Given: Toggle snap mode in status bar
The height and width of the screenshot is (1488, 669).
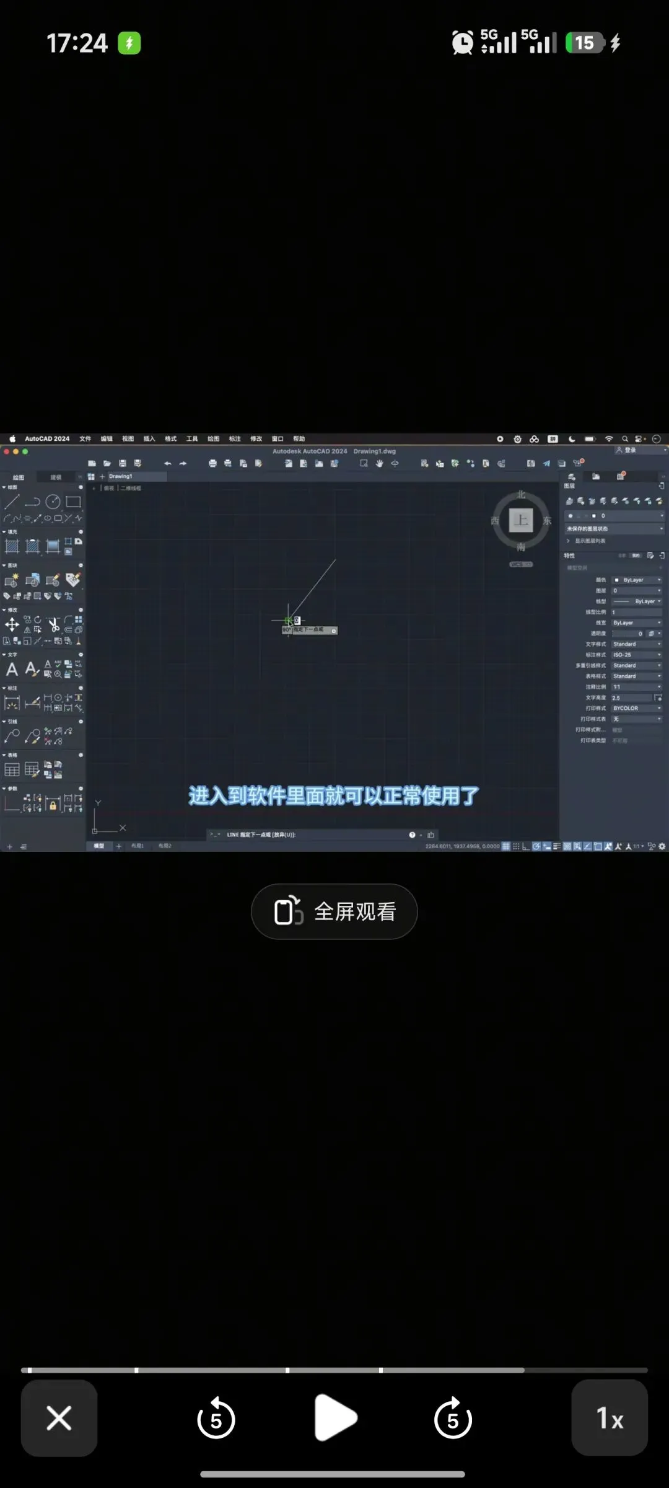Looking at the screenshot, I should click(x=516, y=846).
